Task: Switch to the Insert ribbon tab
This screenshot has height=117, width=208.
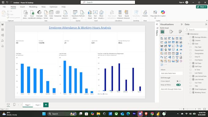Action: click(22, 7)
